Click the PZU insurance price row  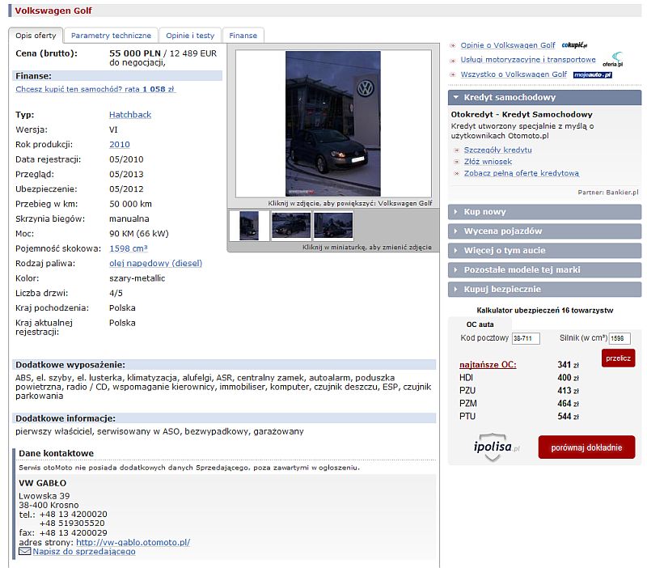click(519, 391)
